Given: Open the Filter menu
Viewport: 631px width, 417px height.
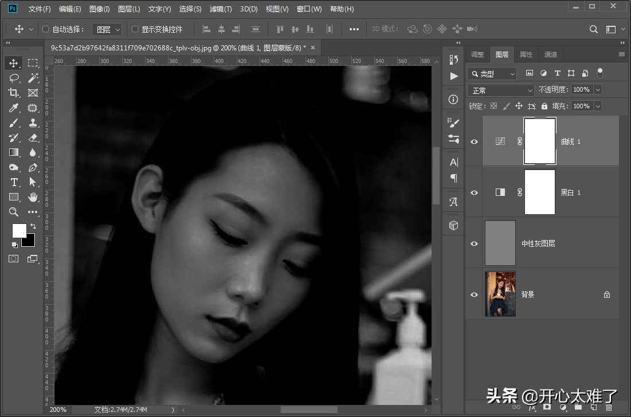Looking at the screenshot, I should (220, 9).
